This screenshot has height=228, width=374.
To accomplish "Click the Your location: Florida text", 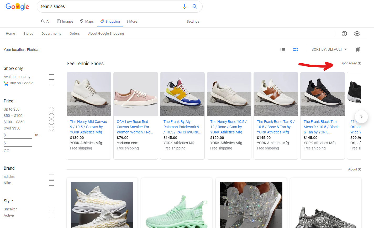I will [21, 50].
